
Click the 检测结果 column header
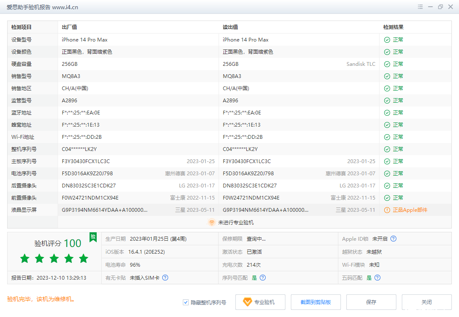[393, 27]
